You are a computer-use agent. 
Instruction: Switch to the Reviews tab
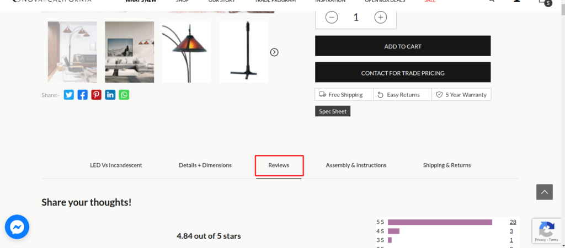pyautogui.click(x=279, y=165)
